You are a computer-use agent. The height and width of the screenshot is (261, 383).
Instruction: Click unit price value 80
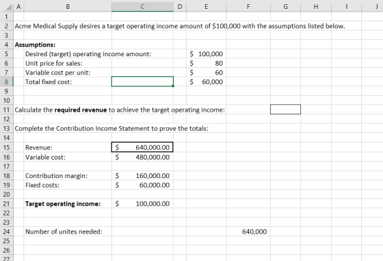(207, 63)
